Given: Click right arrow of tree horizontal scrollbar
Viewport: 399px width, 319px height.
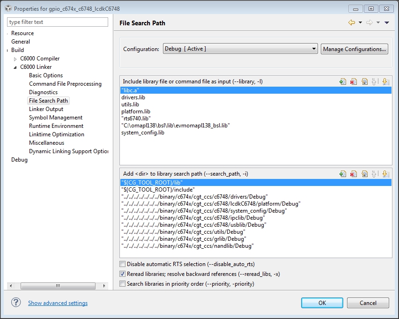Looking at the screenshot, I should (x=104, y=286).
